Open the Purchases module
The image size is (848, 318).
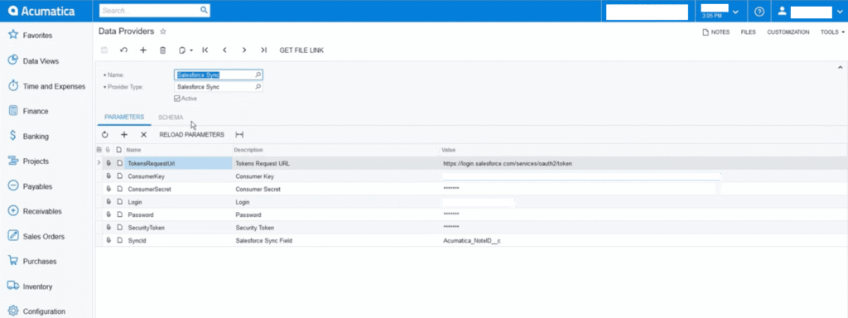coord(40,261)
